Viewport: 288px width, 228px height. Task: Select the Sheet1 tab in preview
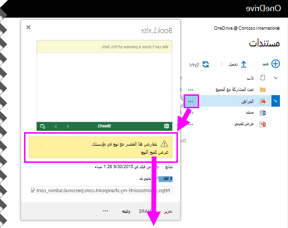(x=104, y=126)
